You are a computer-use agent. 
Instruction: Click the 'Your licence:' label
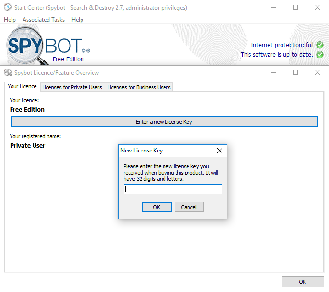(24, 100)
